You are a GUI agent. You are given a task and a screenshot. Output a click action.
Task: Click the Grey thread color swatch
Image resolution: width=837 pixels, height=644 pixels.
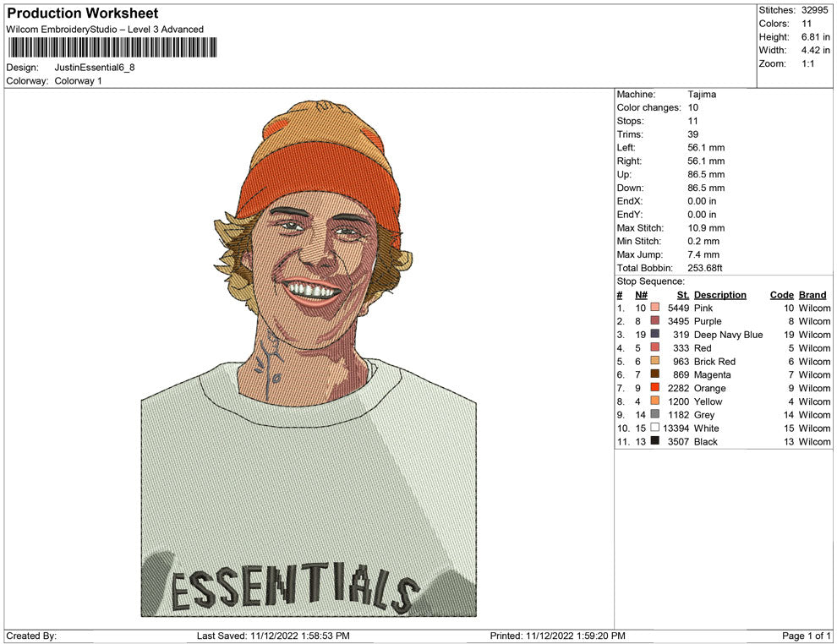(x=655, y=414)
